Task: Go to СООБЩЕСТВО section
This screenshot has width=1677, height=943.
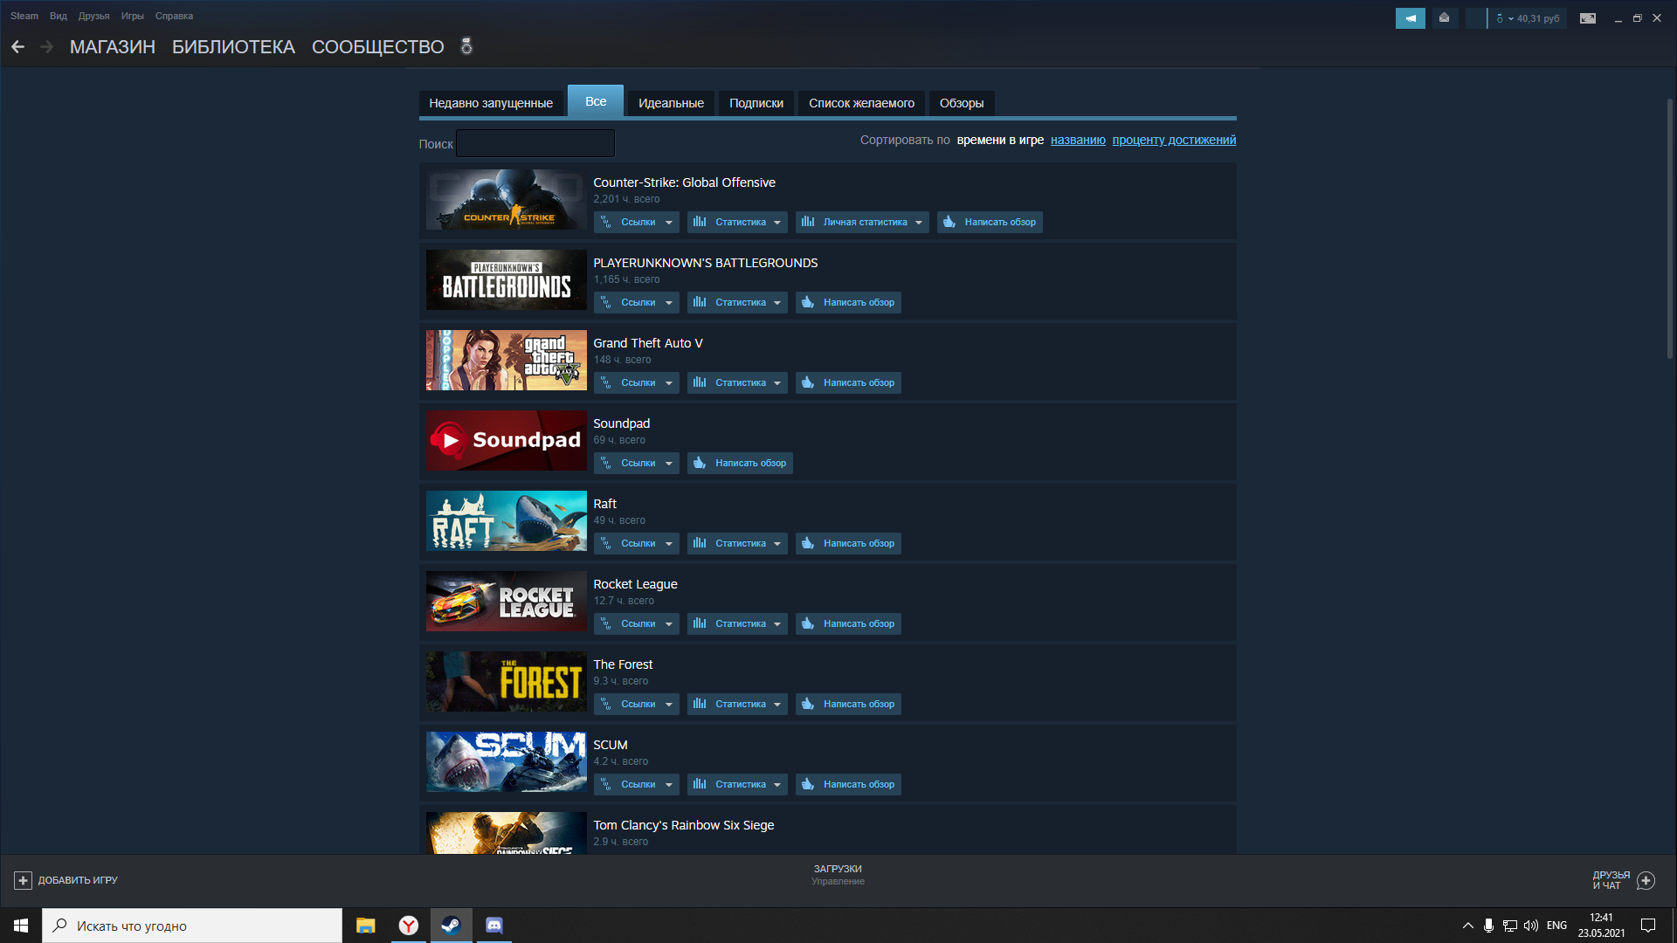Action: [378, 47]
